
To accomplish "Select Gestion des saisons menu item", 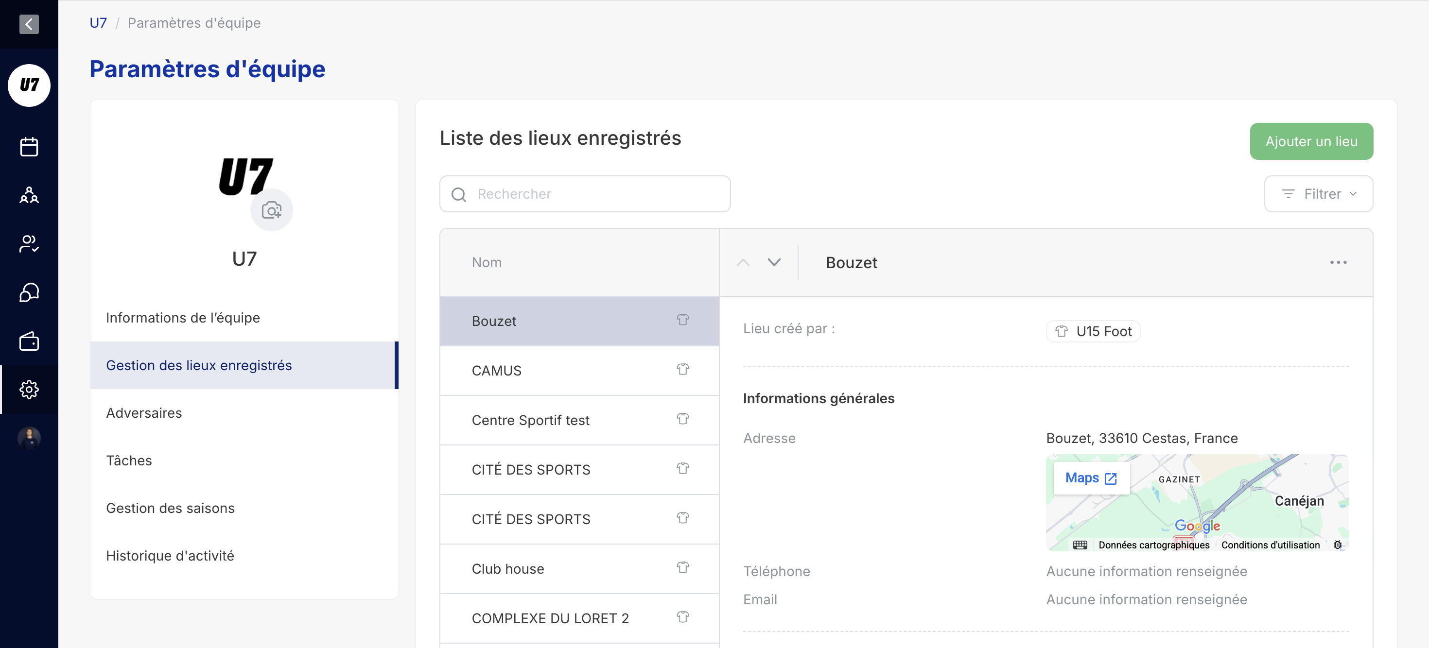I will coord(170,508).
